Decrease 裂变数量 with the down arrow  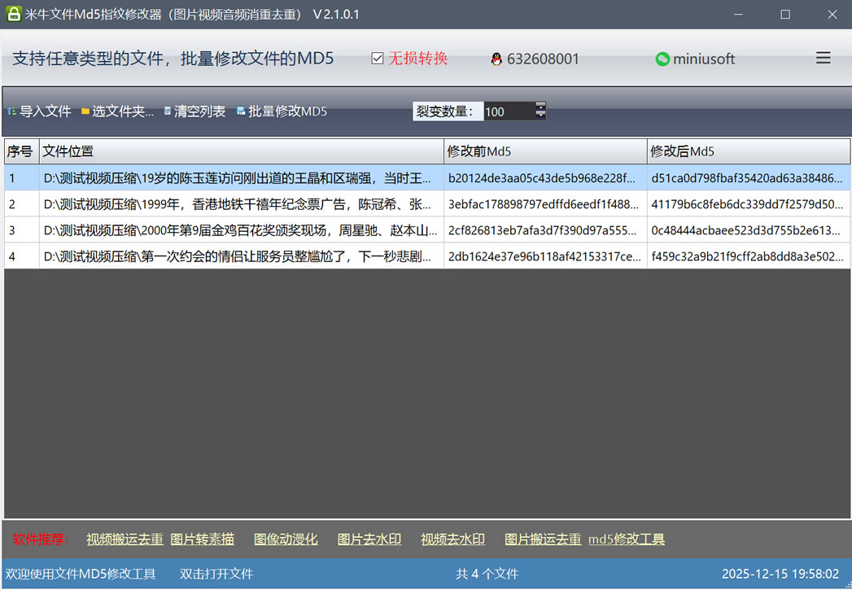point(540,116)
